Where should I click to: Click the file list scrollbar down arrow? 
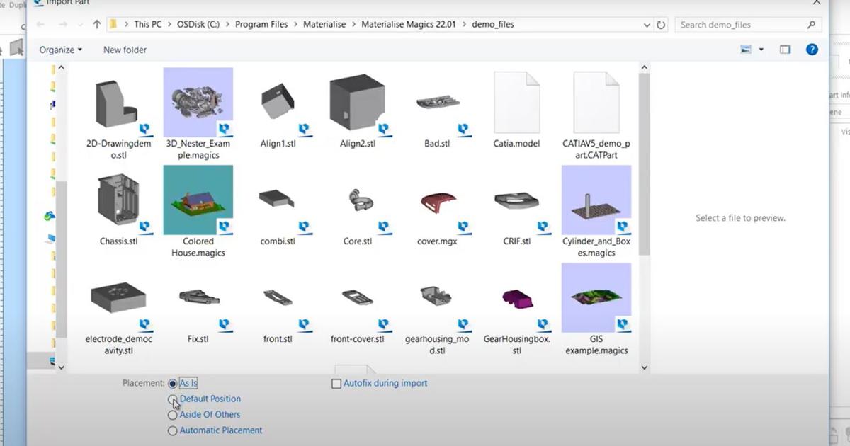pyautogui.click(x=644, y=367)
